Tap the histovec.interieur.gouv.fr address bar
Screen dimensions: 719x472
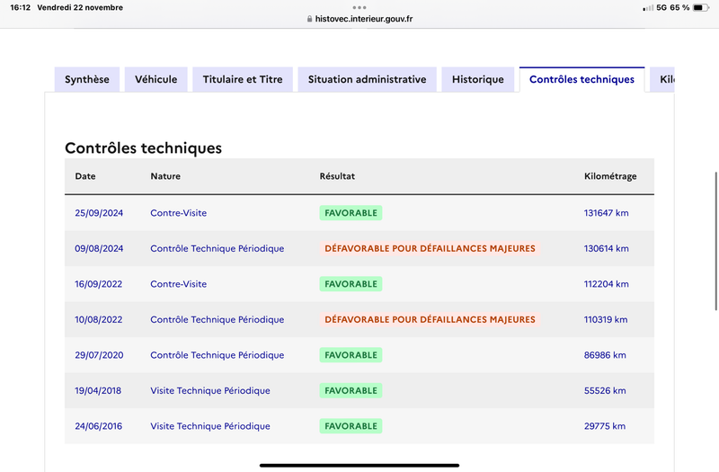tap(359, 19)
